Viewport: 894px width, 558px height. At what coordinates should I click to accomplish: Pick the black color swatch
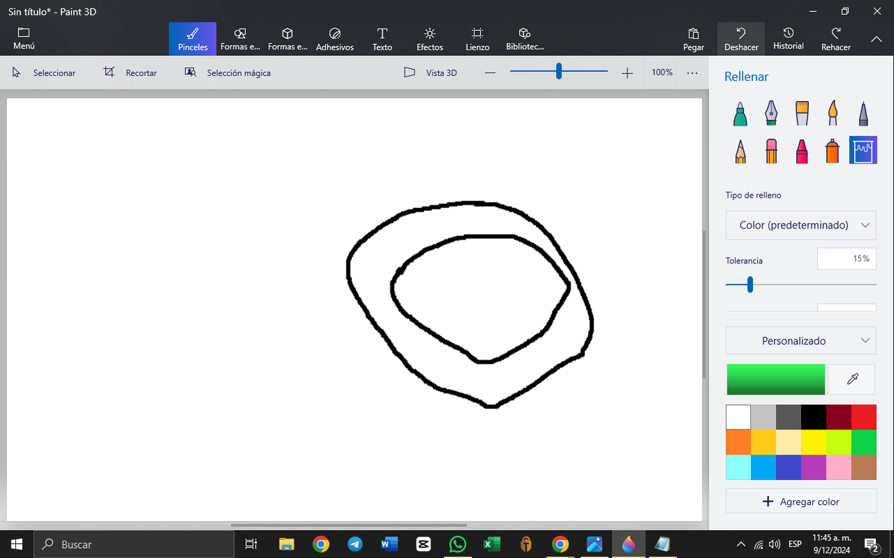point(814,417)
